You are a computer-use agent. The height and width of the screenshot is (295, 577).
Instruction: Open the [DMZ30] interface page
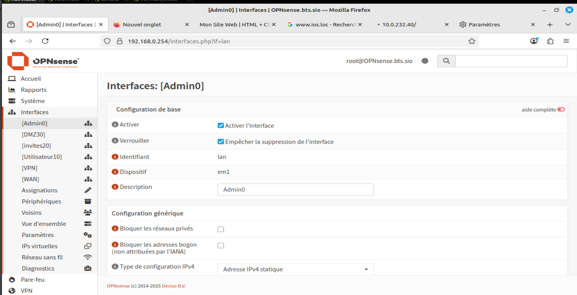33,135
